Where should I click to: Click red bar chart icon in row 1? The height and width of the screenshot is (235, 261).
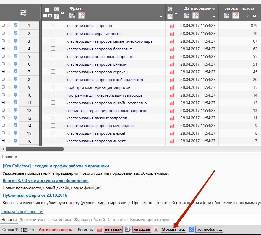[172, 26]
